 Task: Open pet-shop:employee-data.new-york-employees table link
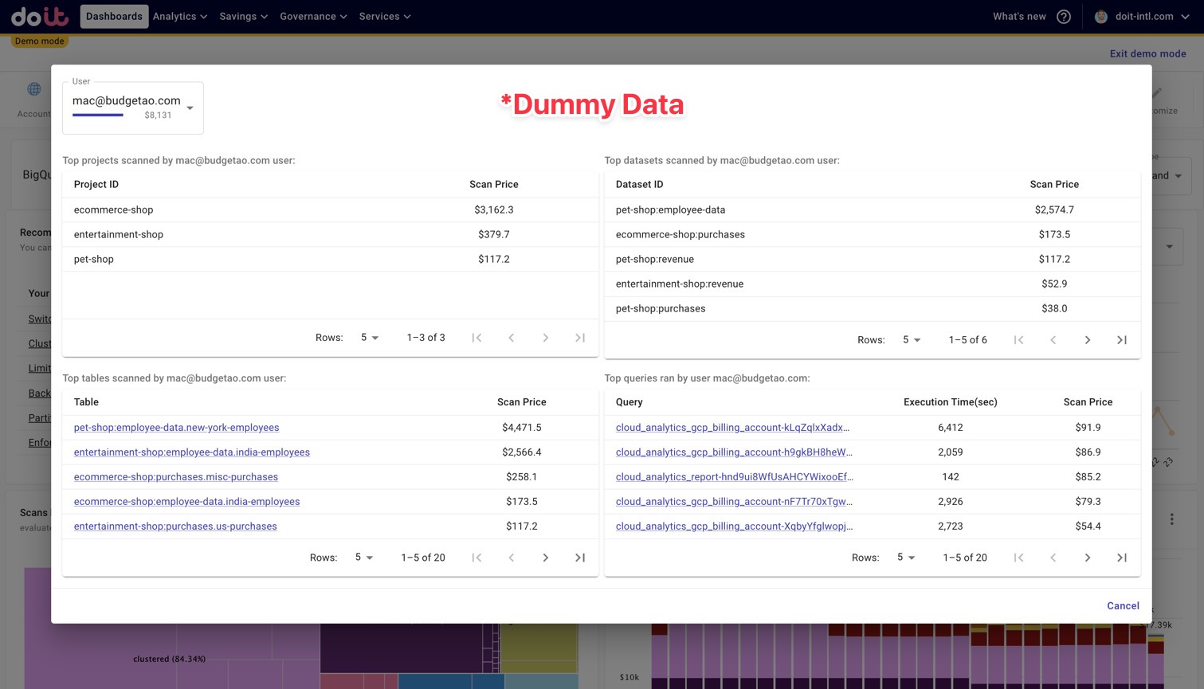click(x=176, y=428)
